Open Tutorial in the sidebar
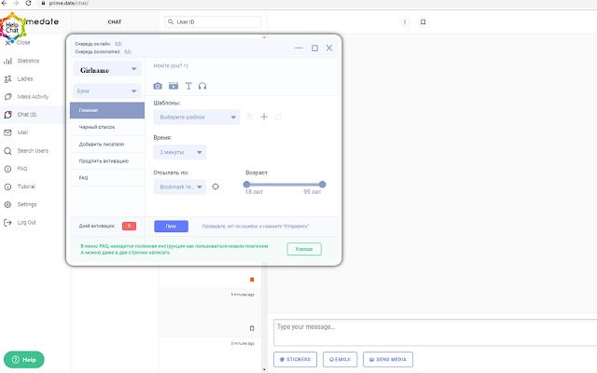Screen dimensions: 597x373 click(x=26, y=186)
